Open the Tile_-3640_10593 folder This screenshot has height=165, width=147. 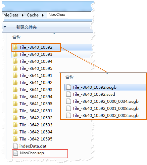33,54
